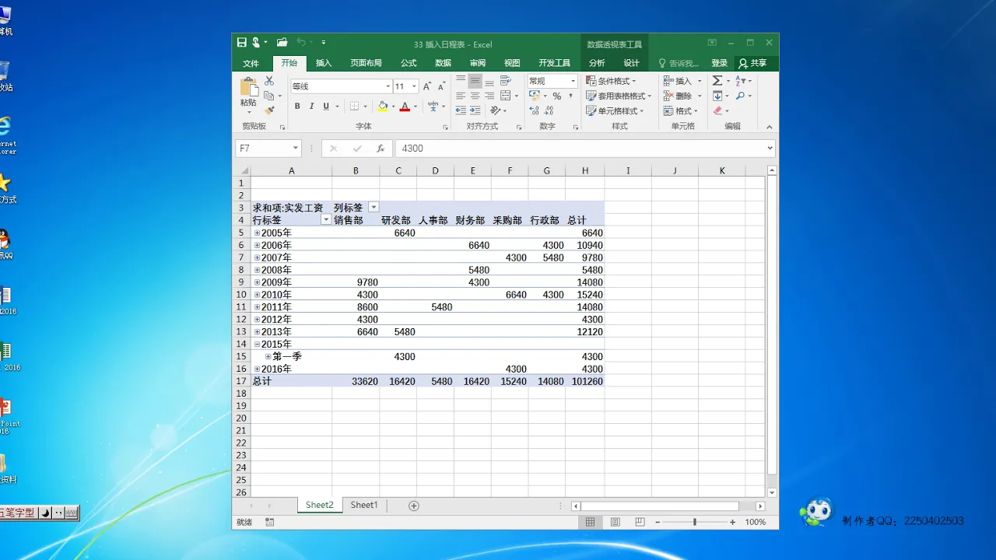
Task: Open the 行标签 row label filter dropdown
Action: coord(326,220)
